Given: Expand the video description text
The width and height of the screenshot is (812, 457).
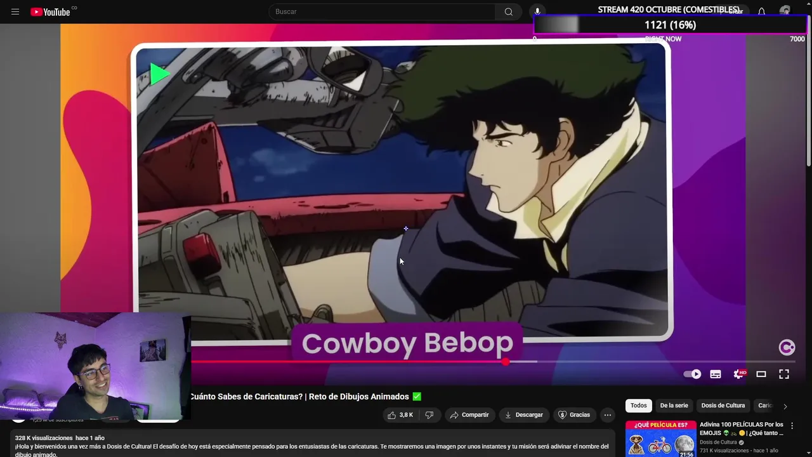Looking at the screenshot, I should [x=312, y=446].
